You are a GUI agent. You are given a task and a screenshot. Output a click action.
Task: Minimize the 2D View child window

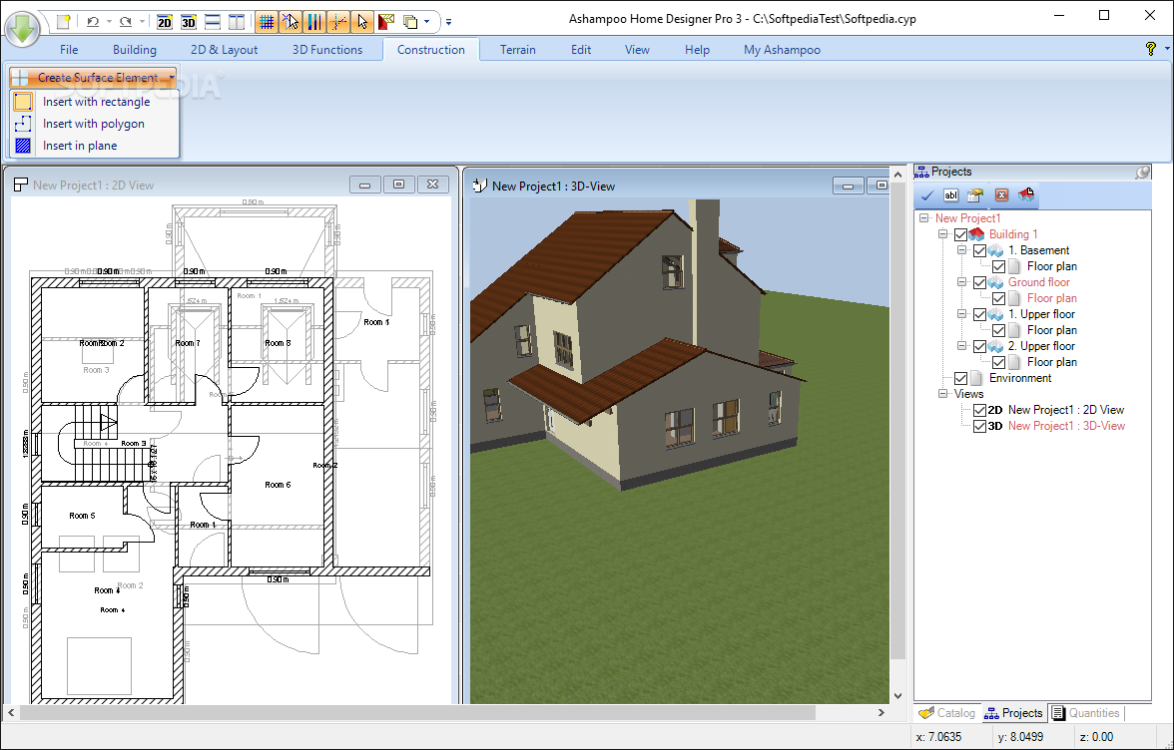pos(364,185)
